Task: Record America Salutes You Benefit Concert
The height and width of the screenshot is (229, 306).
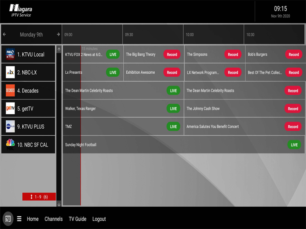Action: [293, 126]
